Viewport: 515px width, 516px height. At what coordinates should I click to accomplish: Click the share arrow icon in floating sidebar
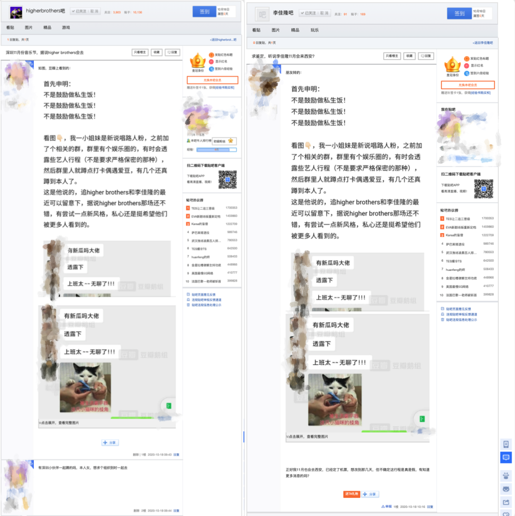[506, 502]
